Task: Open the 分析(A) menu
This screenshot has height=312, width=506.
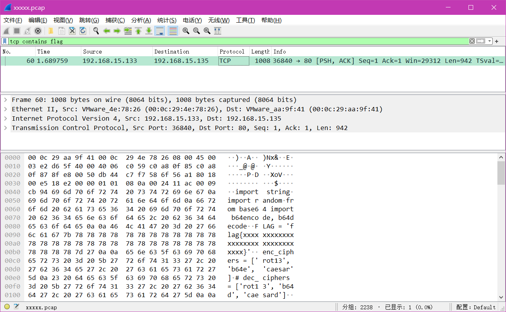Action: click(141, 20)
